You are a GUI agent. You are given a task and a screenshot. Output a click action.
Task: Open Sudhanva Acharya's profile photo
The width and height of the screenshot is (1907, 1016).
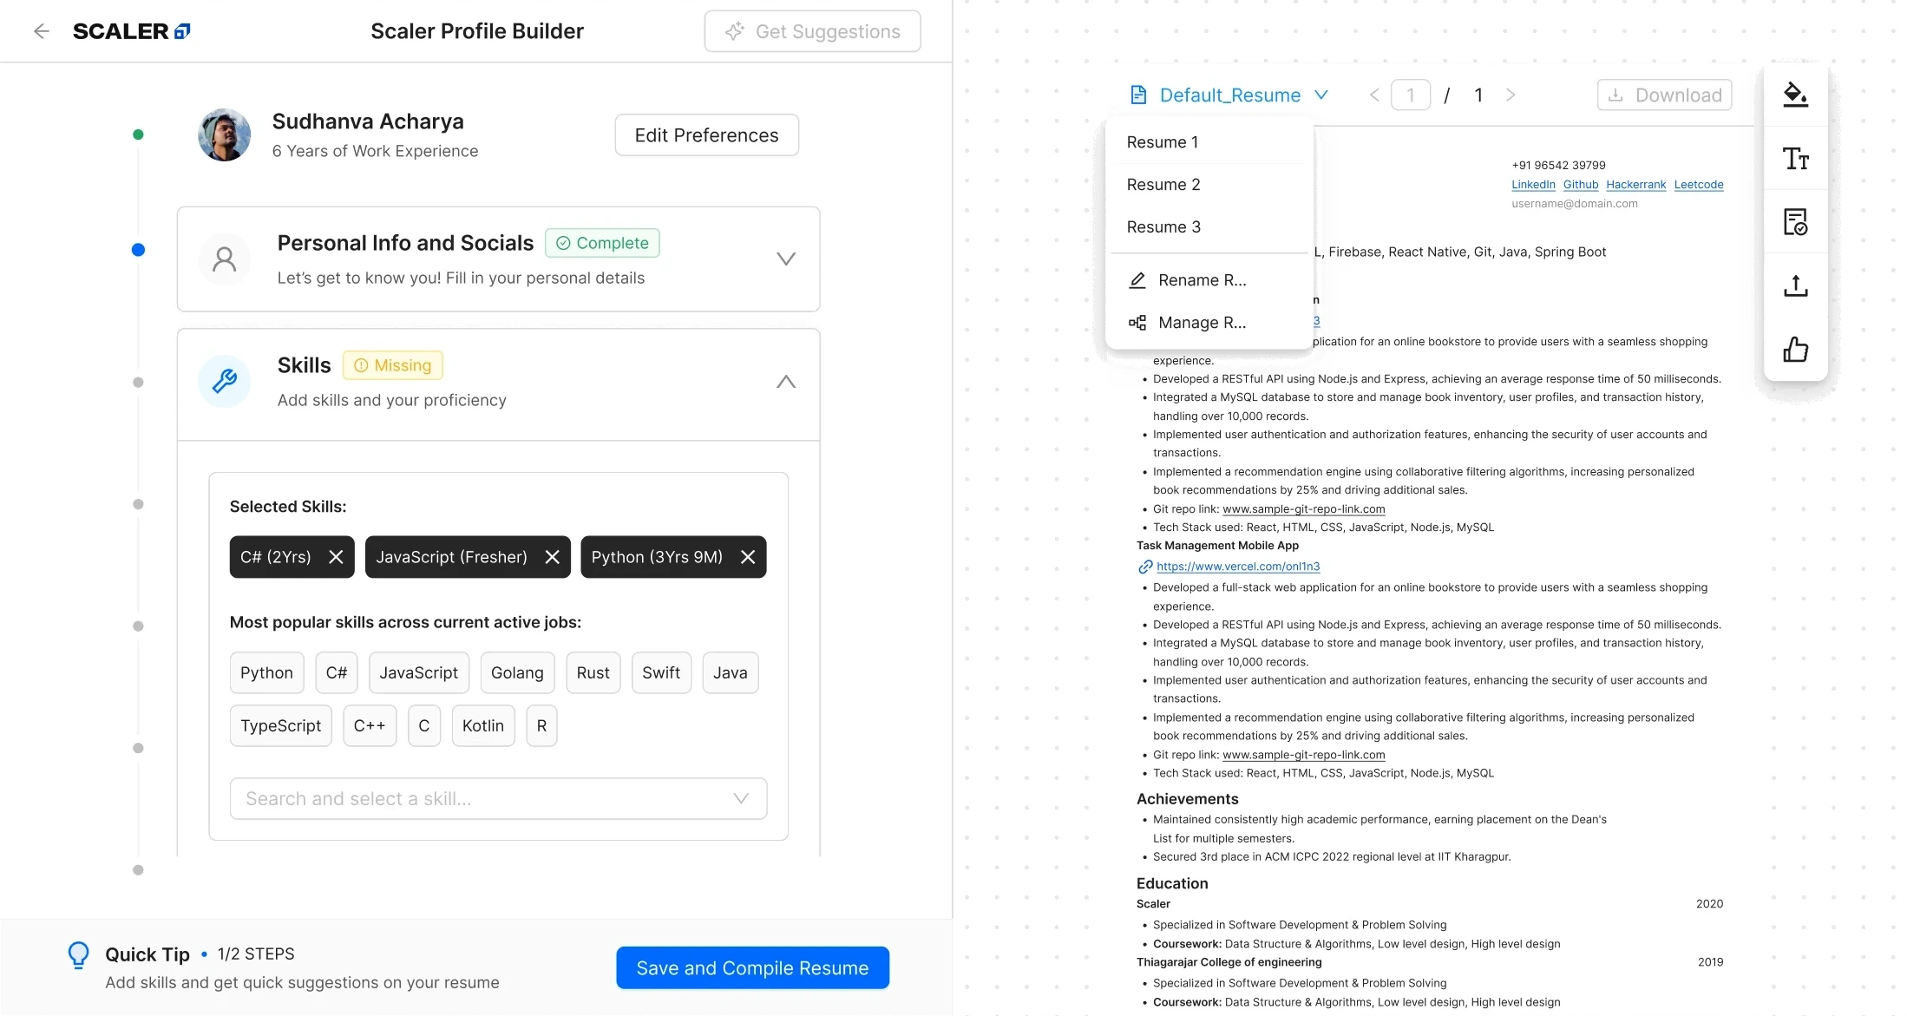[x=224, y=134]
